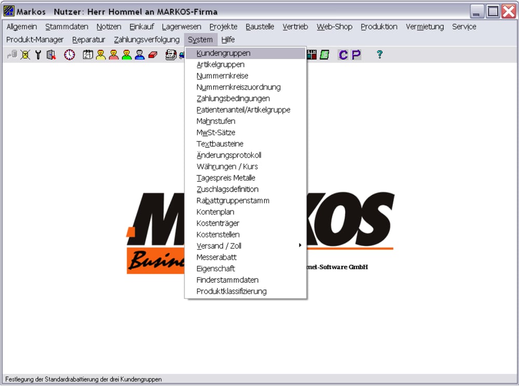The height and width of the screenshot is (386, 519).
Task: Maximize the Markos window
Action: 493,11
